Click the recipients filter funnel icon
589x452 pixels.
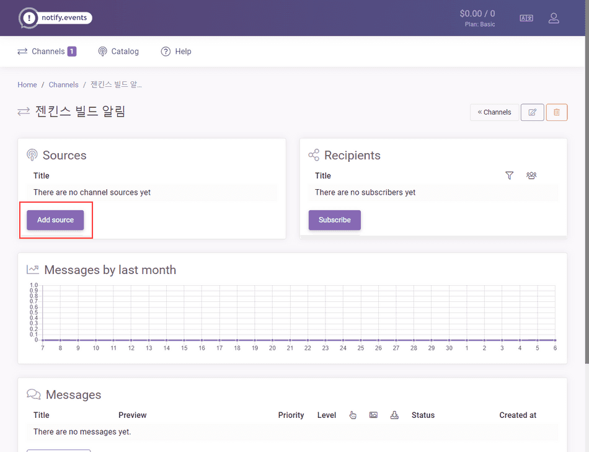click(x=510, y=175)
